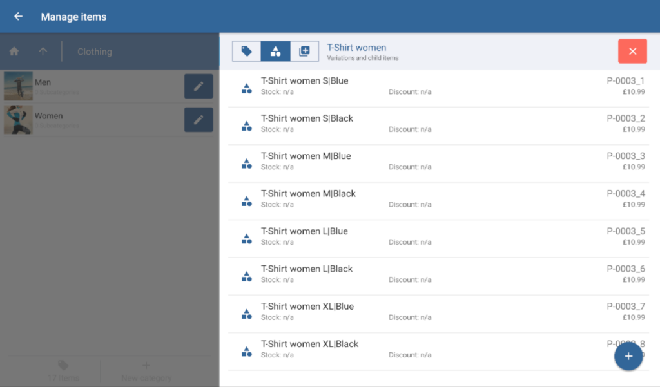This screenshot has width=660, height=387.
Task: Close the T-Shirt women panel
Action: tap(632, 52)
